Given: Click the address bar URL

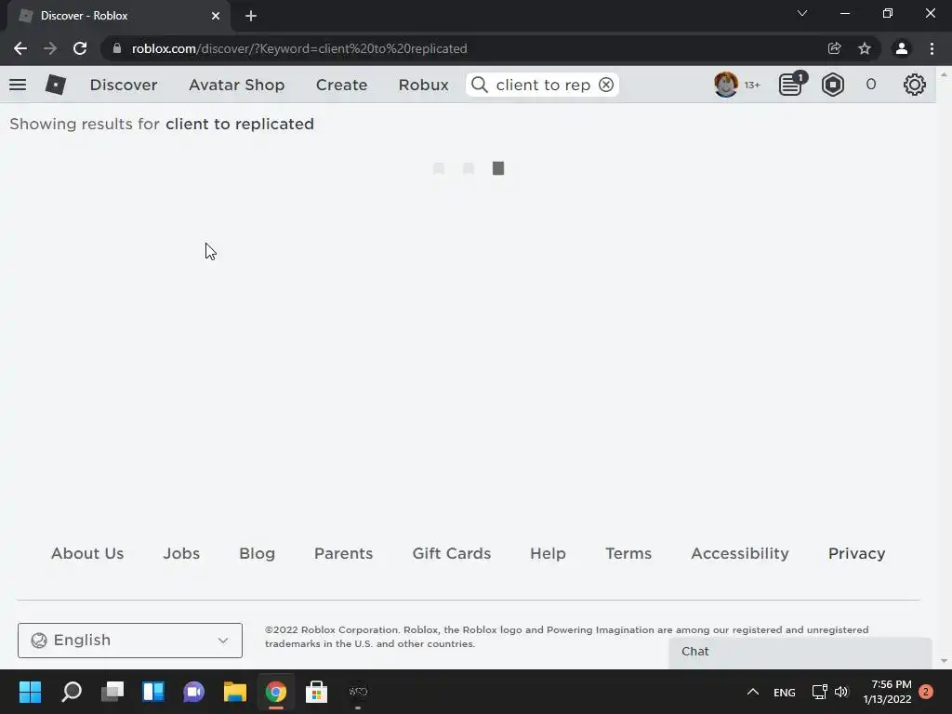Looking at the screenshot, I should pos(299,48).
